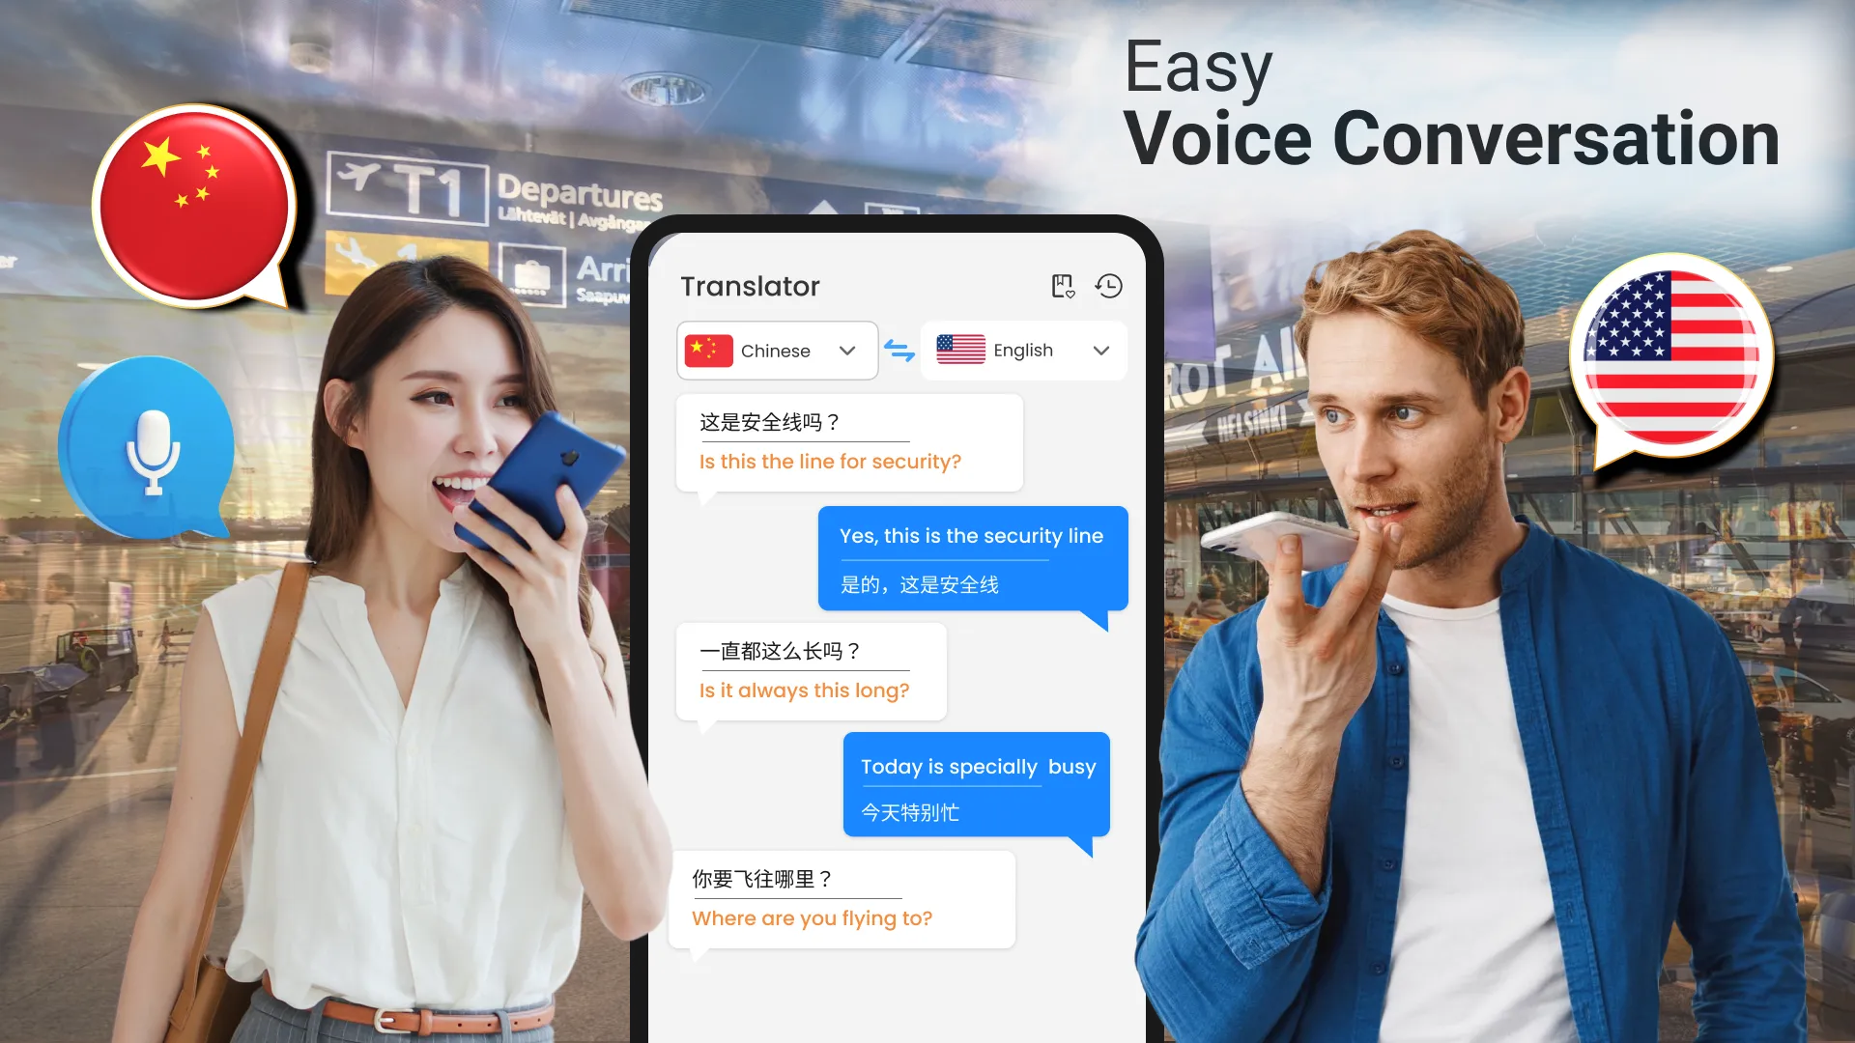Select the Chinese language dropdown menu
Viewport: 1855px width, 1043px height.
click(x=775, y=351)
